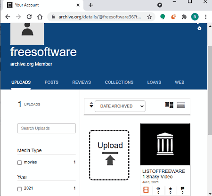The image size is (212, 196).
Task: Reload the archive.org page
Action: click(29, 16)
